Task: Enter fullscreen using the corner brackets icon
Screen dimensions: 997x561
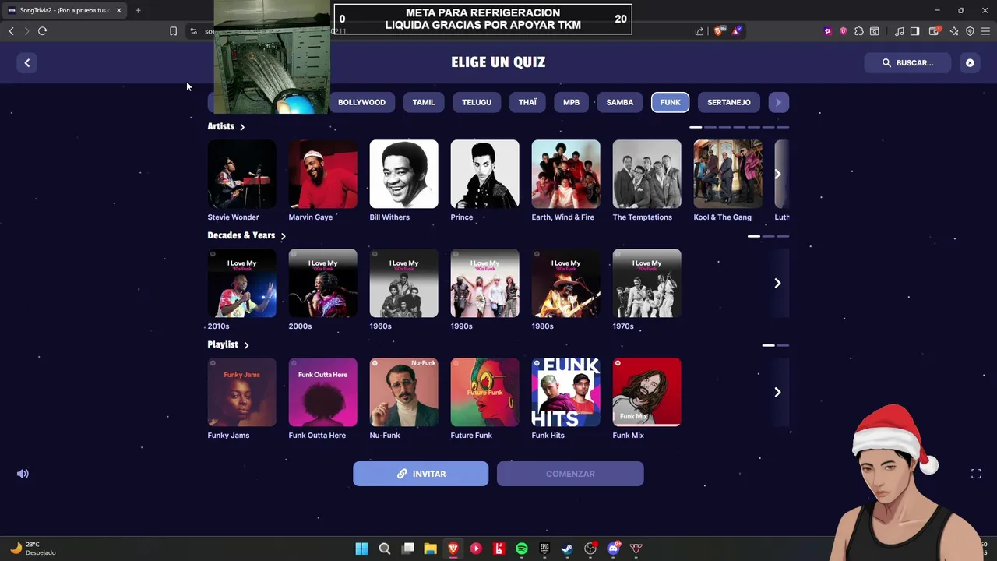Action: (x=976, y=474)
